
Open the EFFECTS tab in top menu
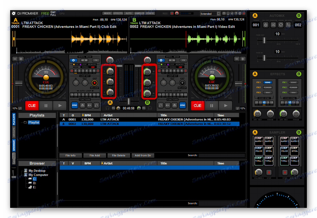click(118, 13)
